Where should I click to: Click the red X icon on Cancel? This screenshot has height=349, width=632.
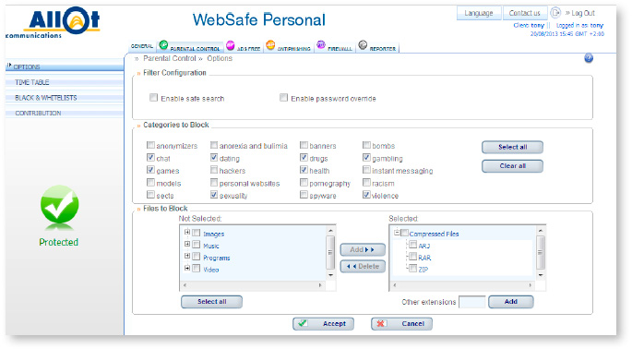(x=381, y=323)
